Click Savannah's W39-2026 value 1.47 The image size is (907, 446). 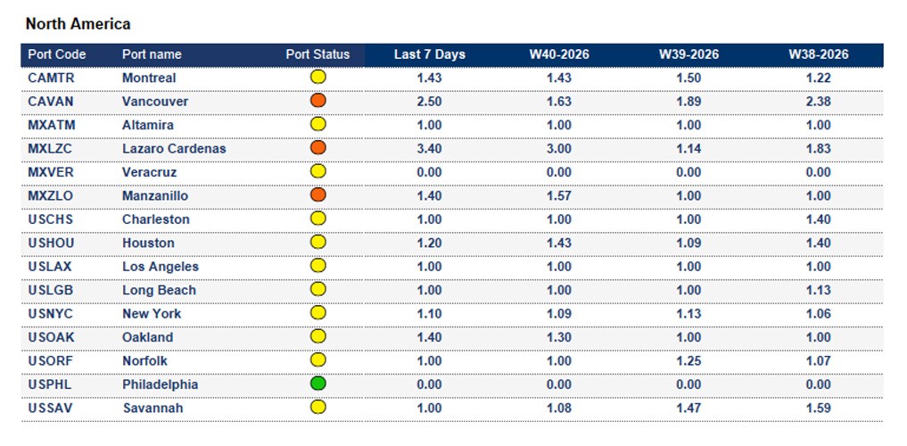pyautogui.click(x=688, y=408)
